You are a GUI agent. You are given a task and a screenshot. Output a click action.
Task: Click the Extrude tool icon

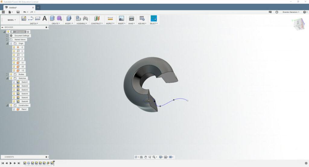pos(53,18)
